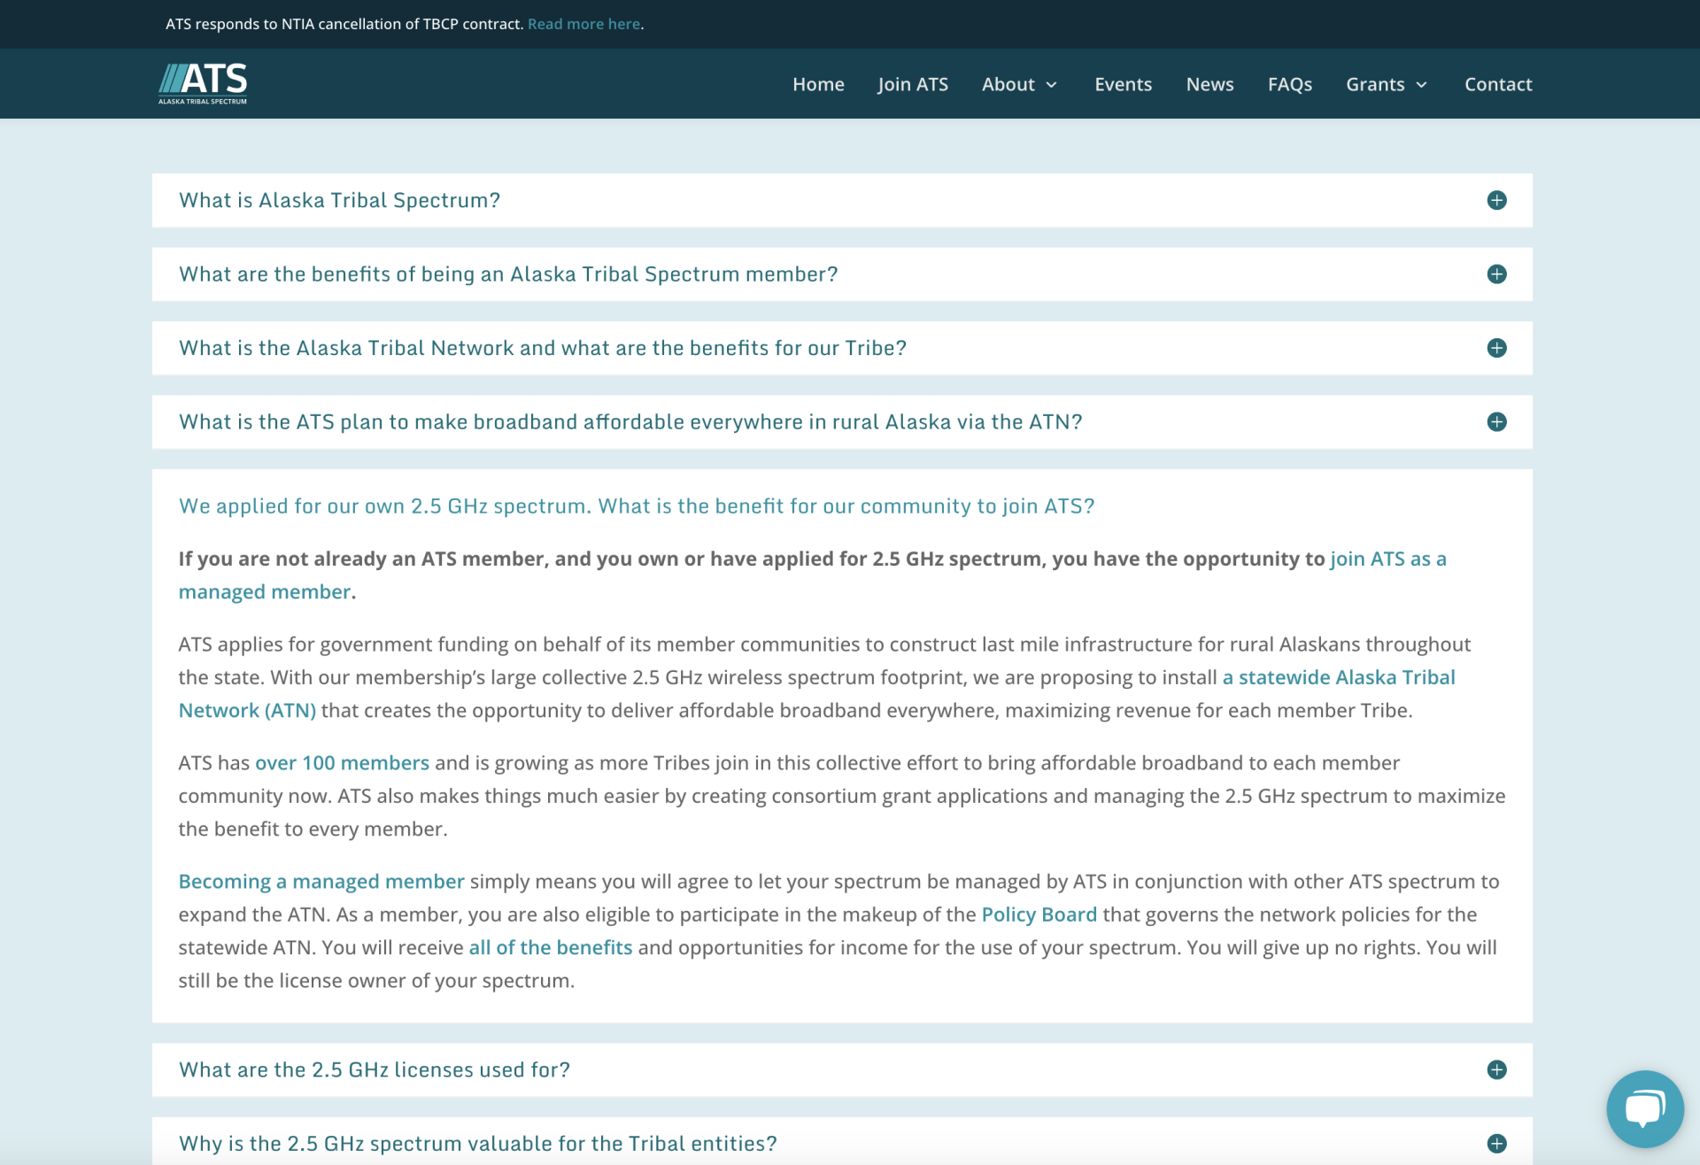
Task: Collapse the 'We applied for our own 2.5 GHz spectrum' question
Action: [636, 506]
